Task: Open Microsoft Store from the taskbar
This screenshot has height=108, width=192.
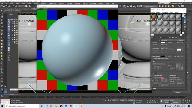Action: [61, 106]
